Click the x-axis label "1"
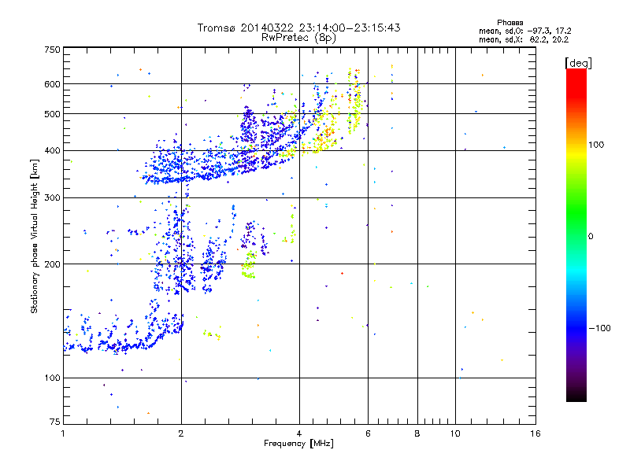Image resolution: width=630 pixels, height=472 pixels. pyautogui.click(x=63, y=433)
